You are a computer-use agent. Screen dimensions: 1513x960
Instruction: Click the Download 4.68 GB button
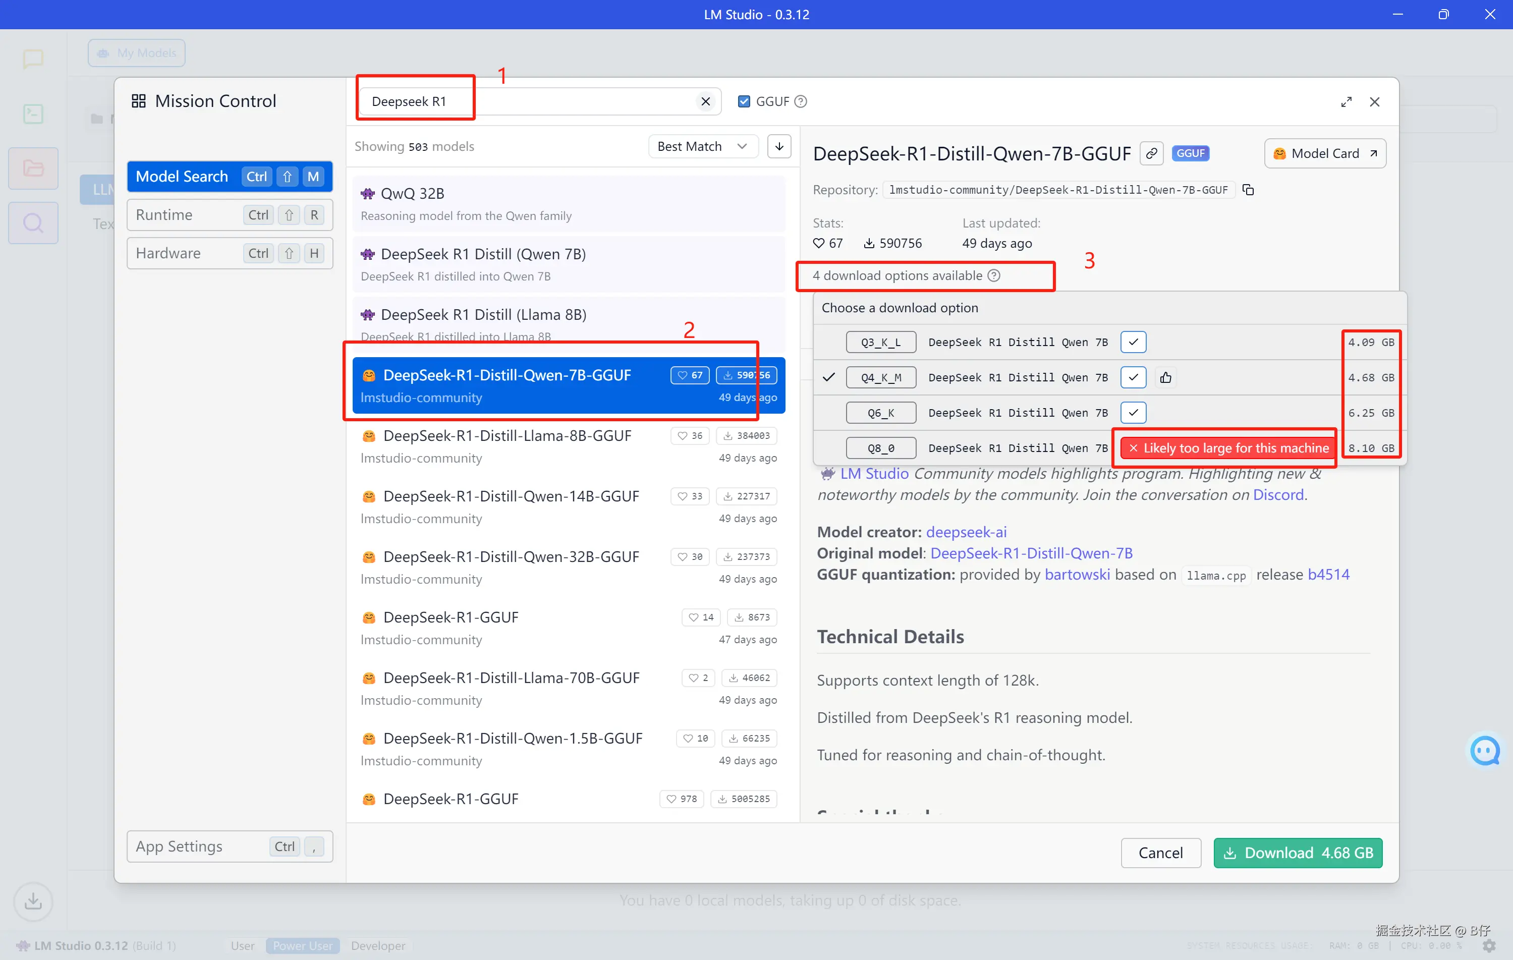pos(1298,853)
